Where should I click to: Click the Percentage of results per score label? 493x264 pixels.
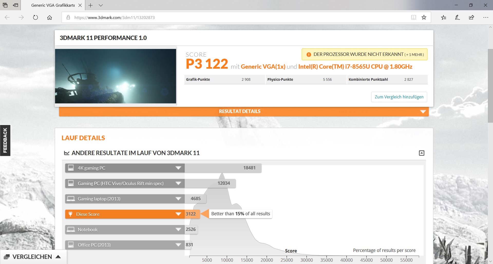click(384, 250)
